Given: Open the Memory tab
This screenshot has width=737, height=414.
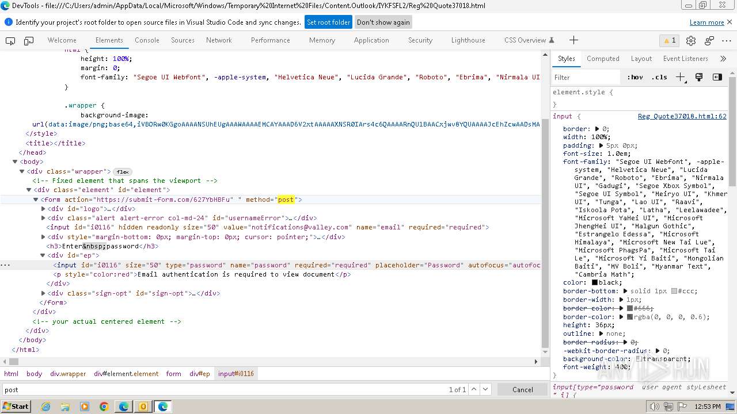Looking at the screenshot, I should 322,40.
